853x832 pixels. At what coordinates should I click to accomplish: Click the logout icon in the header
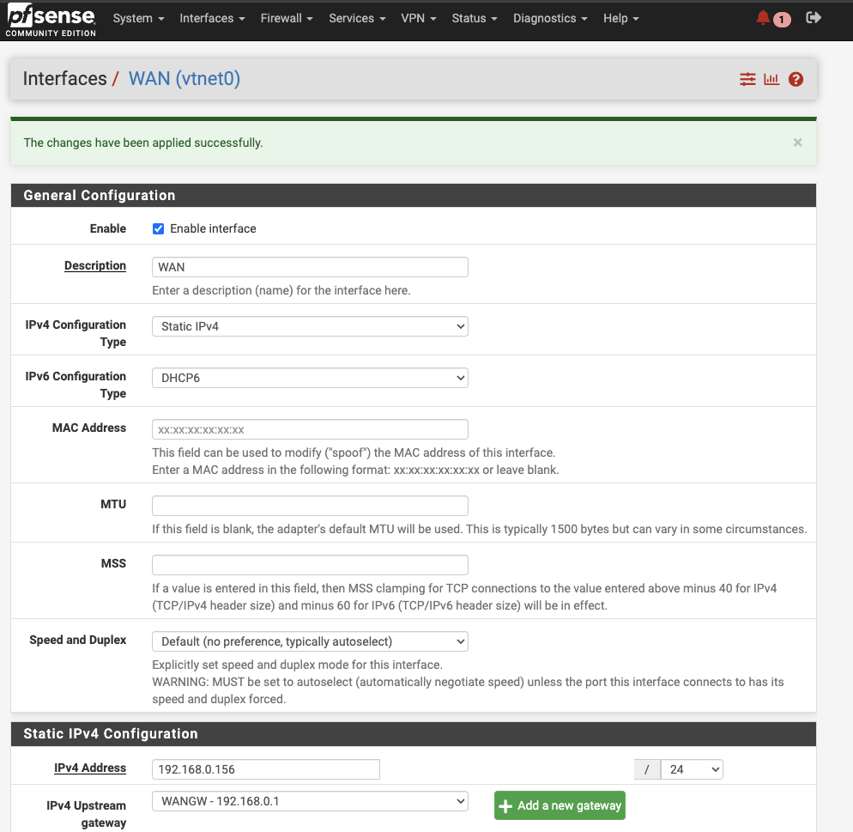pyautogui.click(x=813, y=17)
